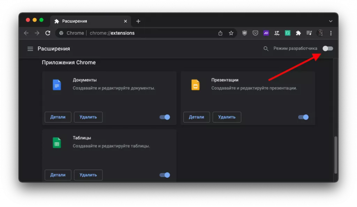Image resolution: width=357 pixels, height=207 pixels.
Task: Open the media controls playlist icon
Action: (x=309, y=33)
